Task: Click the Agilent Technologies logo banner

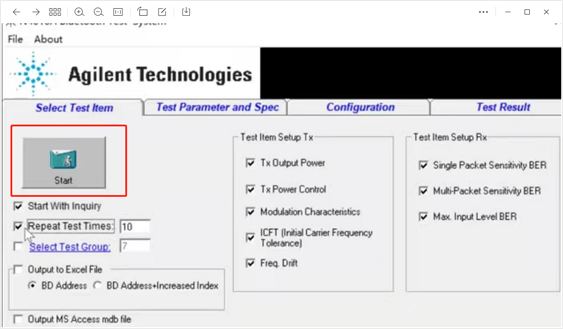Action: click(131, 73)
